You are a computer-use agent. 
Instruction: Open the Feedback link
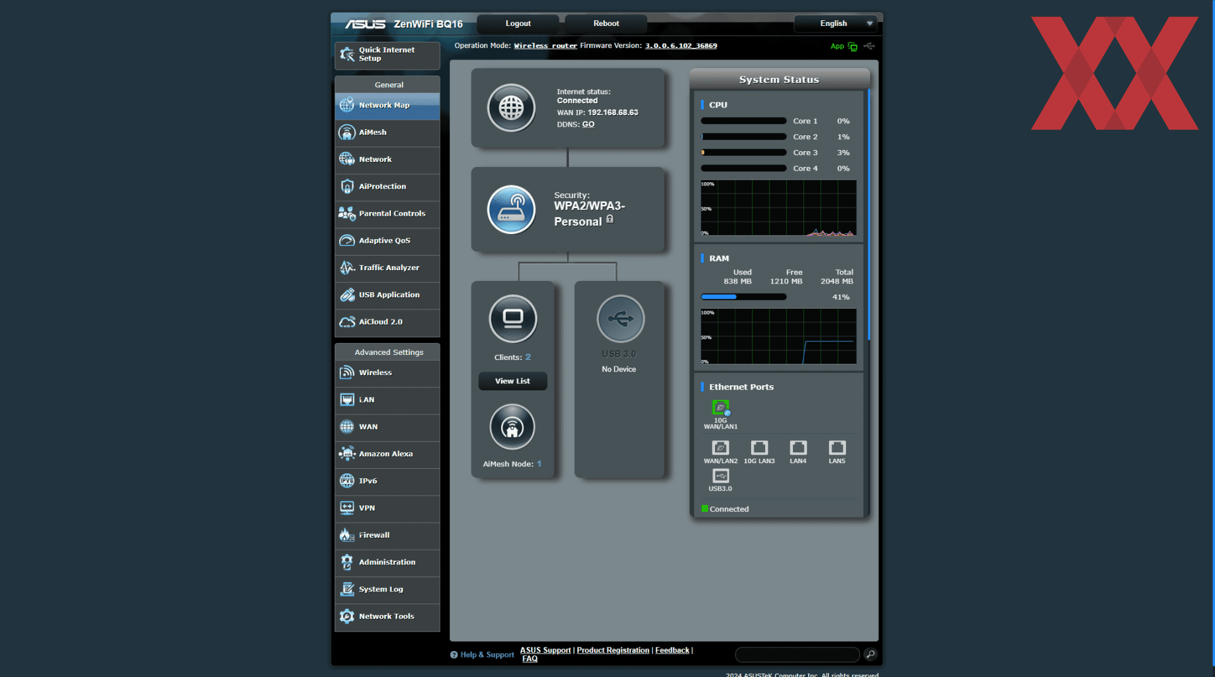click(672, 650)
